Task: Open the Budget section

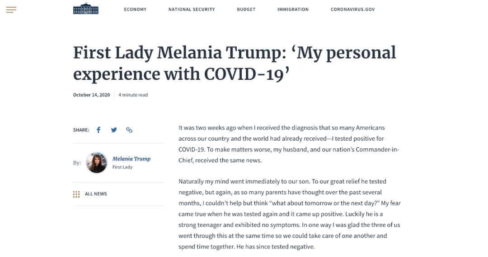Action: (246, 9)
